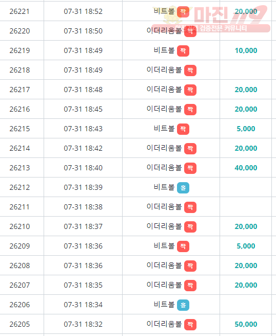The image size is (276, 336).
Task: Click the 5,000 amount in row 26215
Action: point(246,129)
